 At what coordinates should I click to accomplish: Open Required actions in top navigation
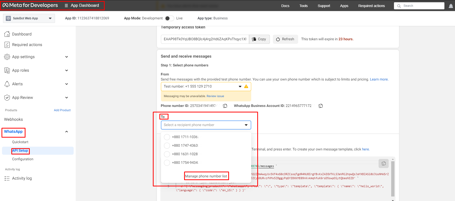(372, 6)
